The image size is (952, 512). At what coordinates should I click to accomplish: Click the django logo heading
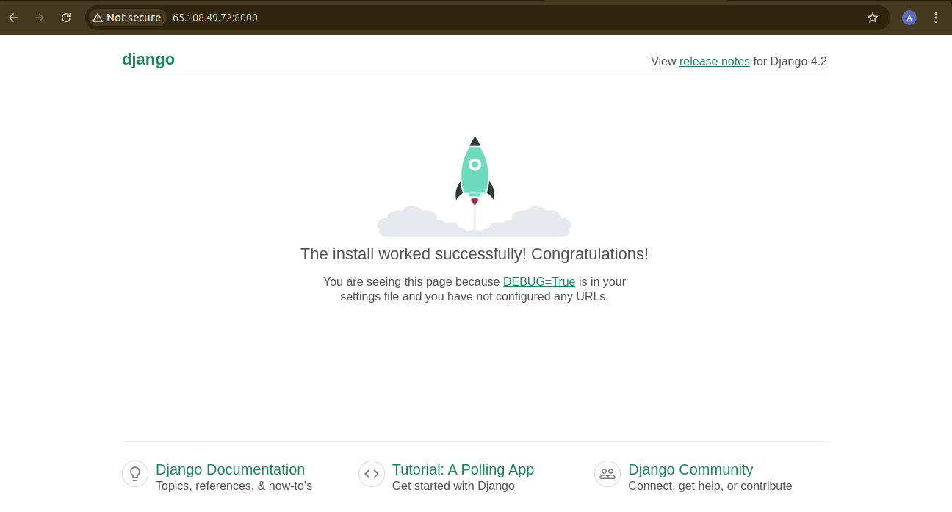[x=148, y=60]
